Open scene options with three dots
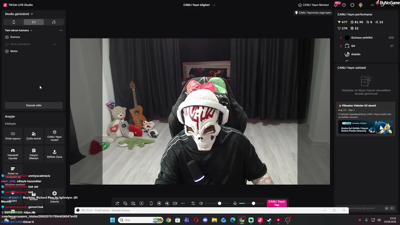Screen dimensions: 400x225 (x=61, y=30)
